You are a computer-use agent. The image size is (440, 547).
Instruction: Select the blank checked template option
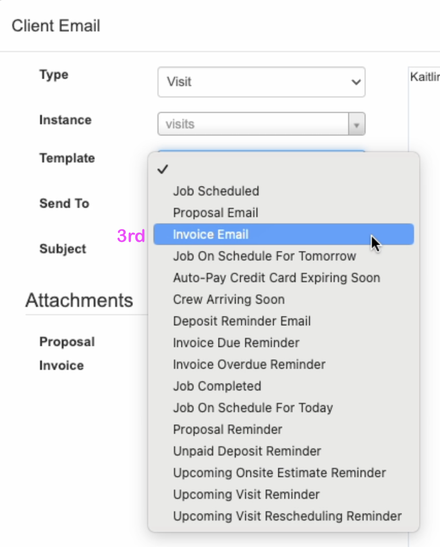click(x=283, y=170)
